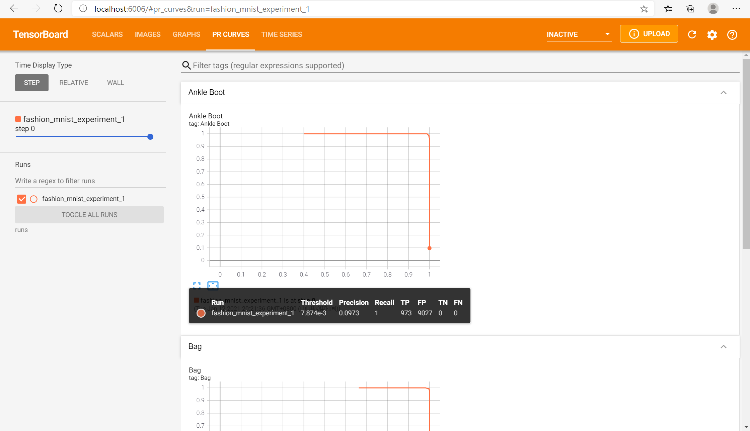Select only fashion_mnist_experiment_1 via radio circle
The width and height of the screenshot is (750, 431).
(34, 199)
